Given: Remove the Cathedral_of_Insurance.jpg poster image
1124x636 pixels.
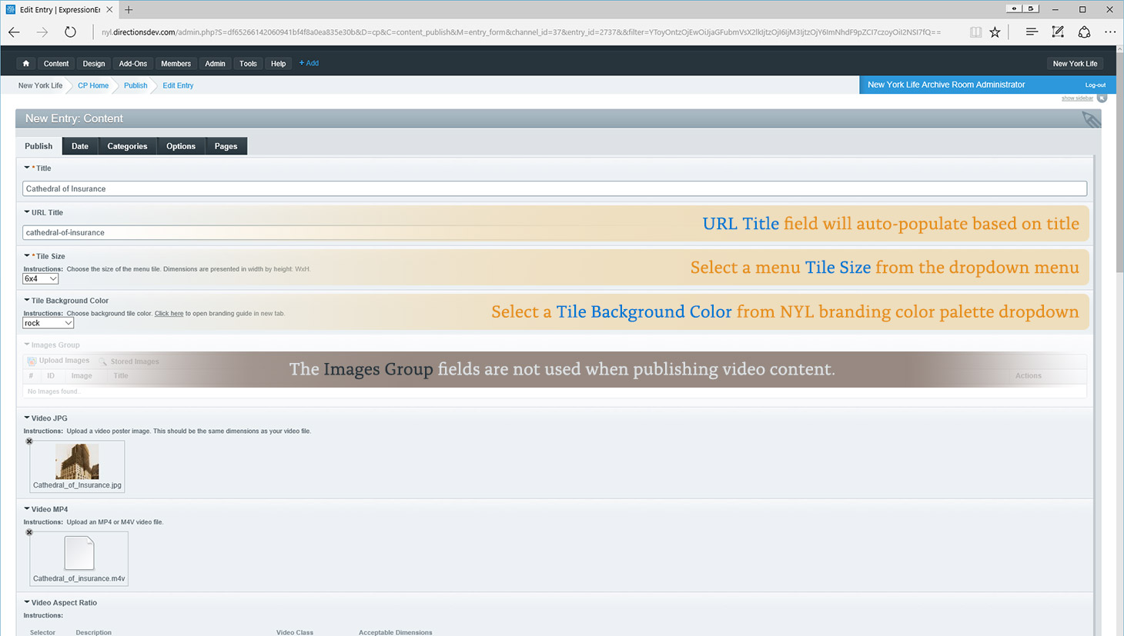Looking at the screenshot, I should click(x=29, y=441).
